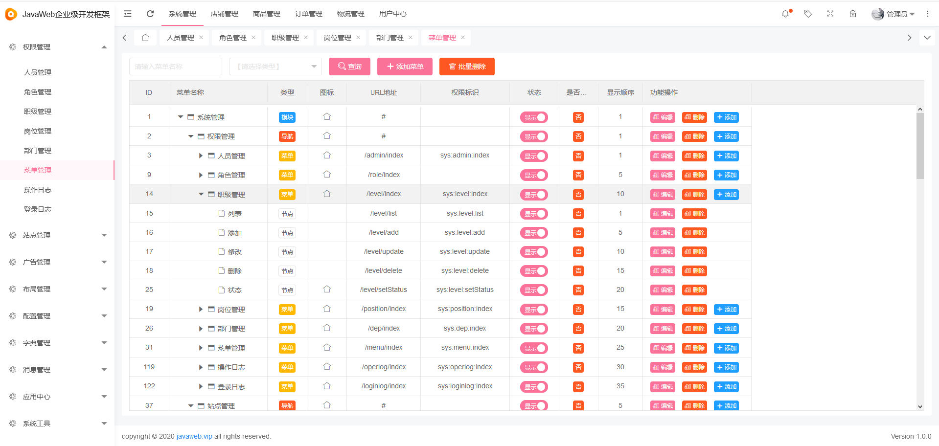Click the 查询 search button
This screenshot has width=939, height=446.
[349, 66]
